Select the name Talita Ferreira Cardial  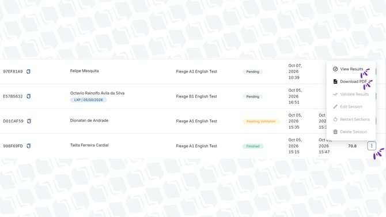(x=89, y=145)
